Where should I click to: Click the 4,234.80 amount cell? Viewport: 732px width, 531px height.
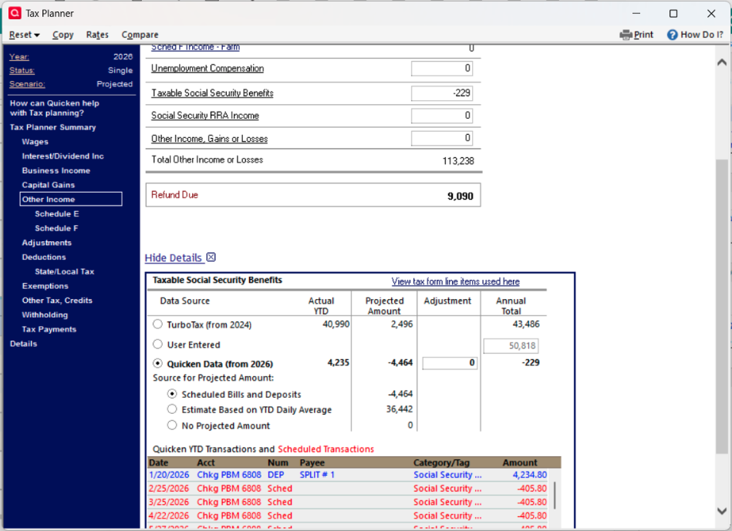coord(529,475)
